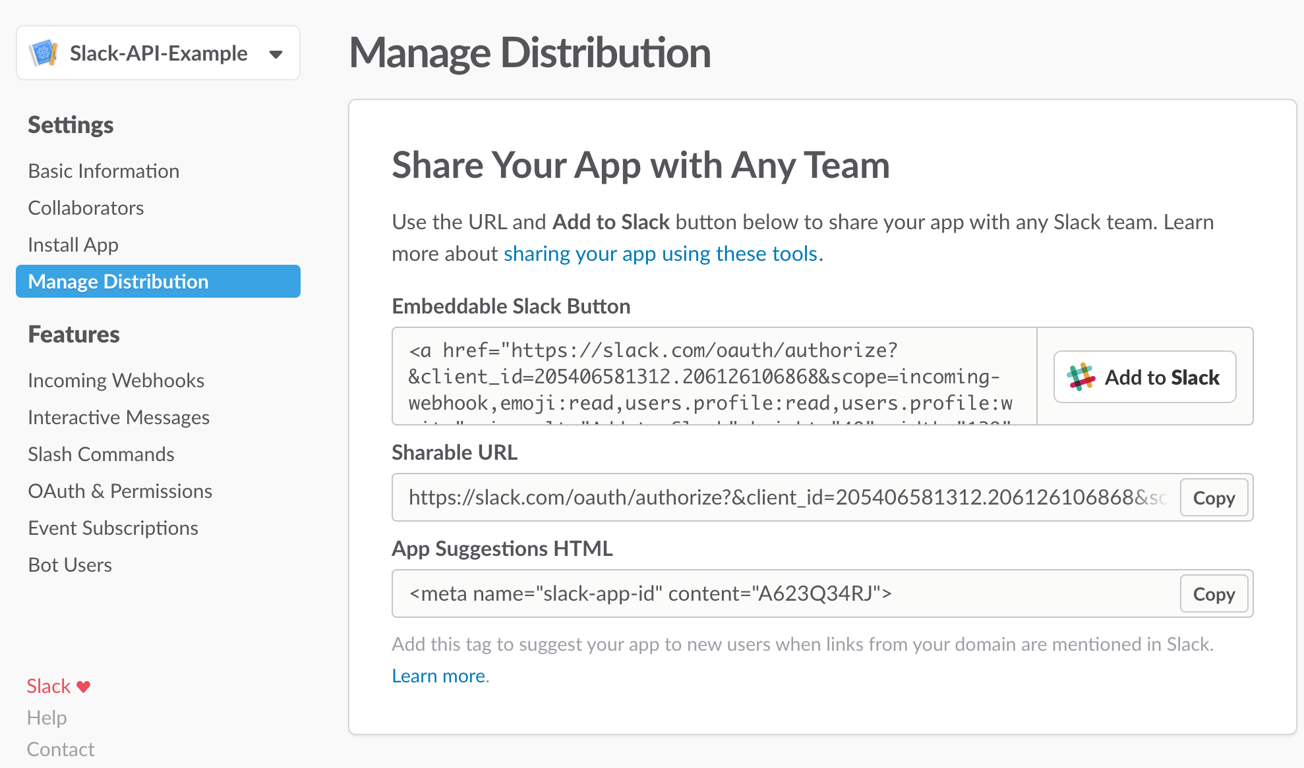This screenshot has width=1304, height=768.
Task: Click the Manage Distribution page heading
Action: pos(530,53)
